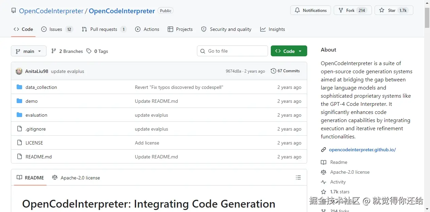
Task: Open the LICENSE file
Action: pyautogui.click(x=34, y=143)
